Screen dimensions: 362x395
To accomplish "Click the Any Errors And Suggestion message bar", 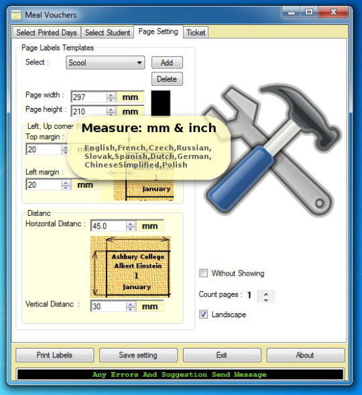I will pyautogui.click(x=180, y=374).
